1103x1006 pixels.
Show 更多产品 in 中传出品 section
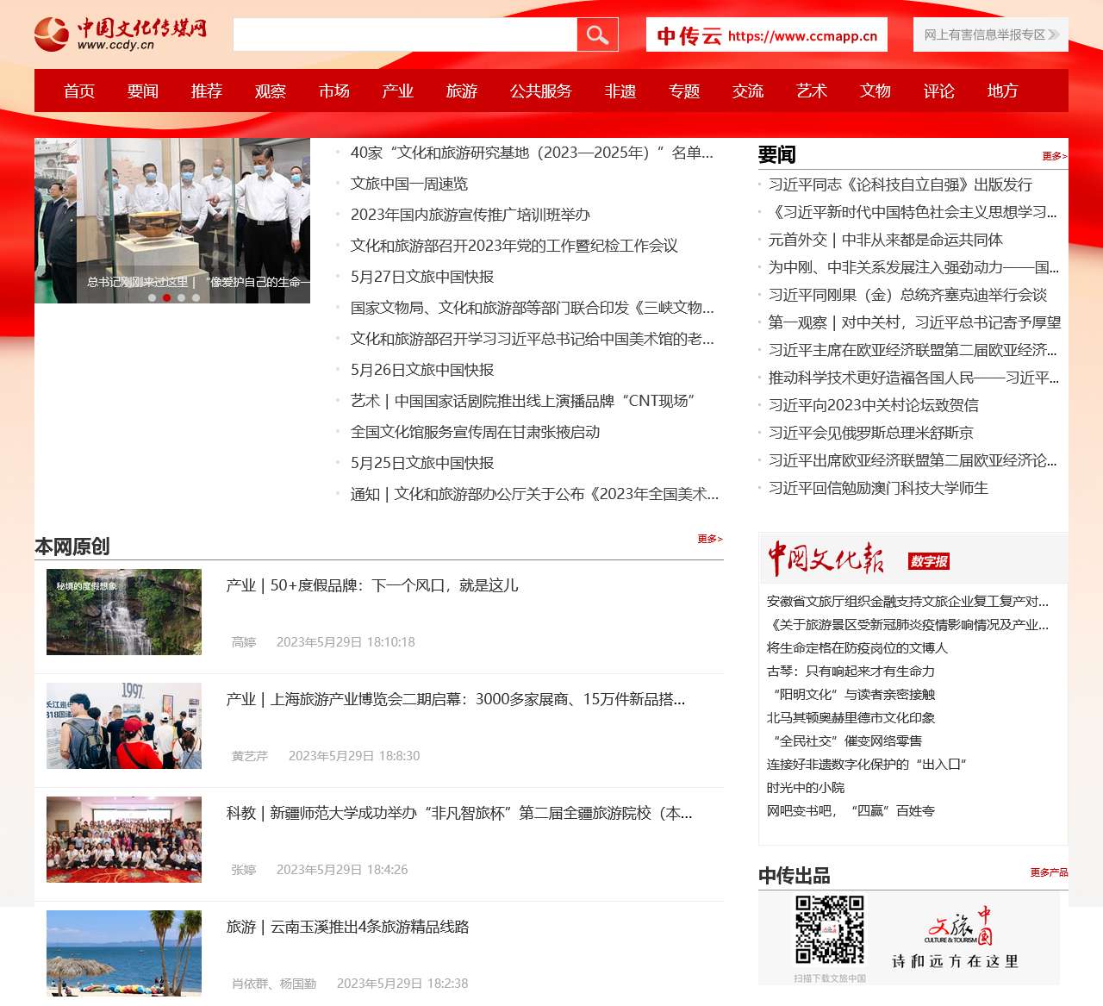click(x=1049, y=872)
